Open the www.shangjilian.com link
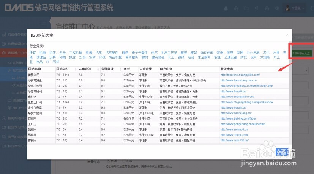The width and height of the screenshot is (314, 174). point(237,97)
